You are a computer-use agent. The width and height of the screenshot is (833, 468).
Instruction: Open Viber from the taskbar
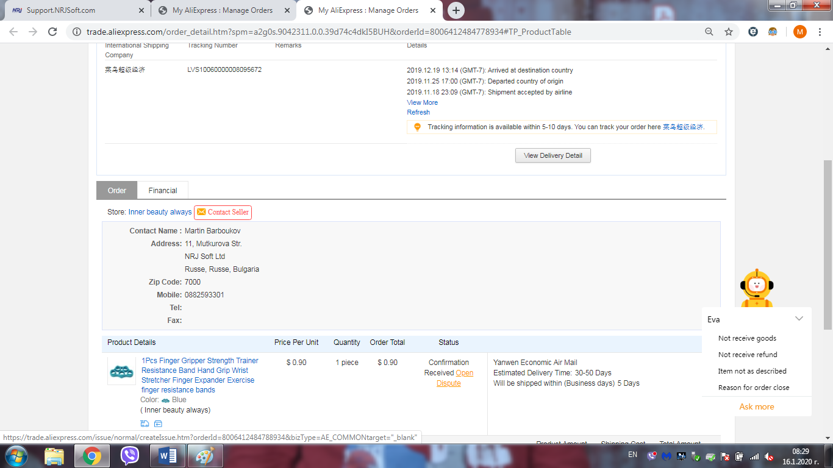click(129, 456)
